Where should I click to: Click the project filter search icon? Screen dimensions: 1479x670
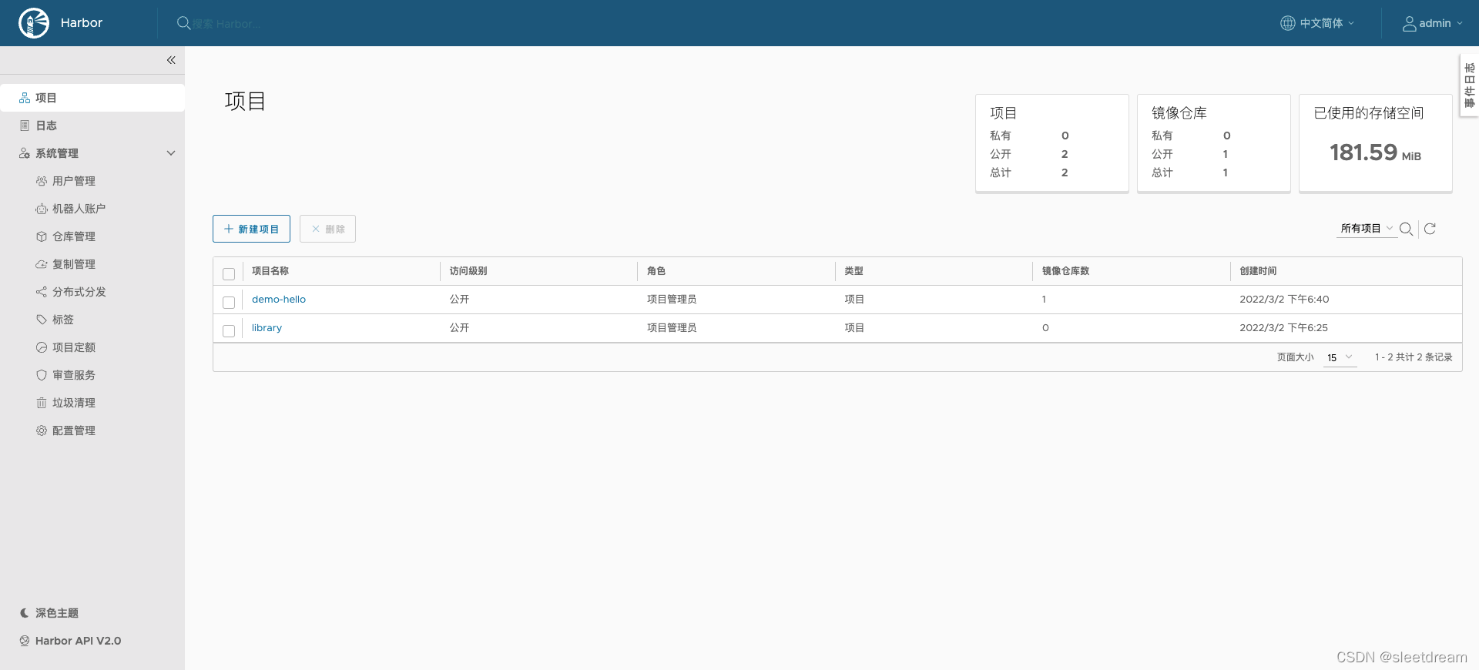[1406, 229]
